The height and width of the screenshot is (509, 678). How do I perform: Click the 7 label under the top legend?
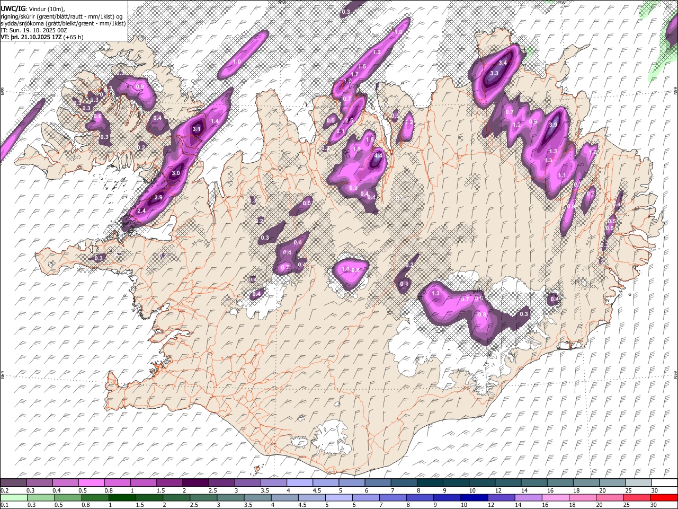coord(392,490)
